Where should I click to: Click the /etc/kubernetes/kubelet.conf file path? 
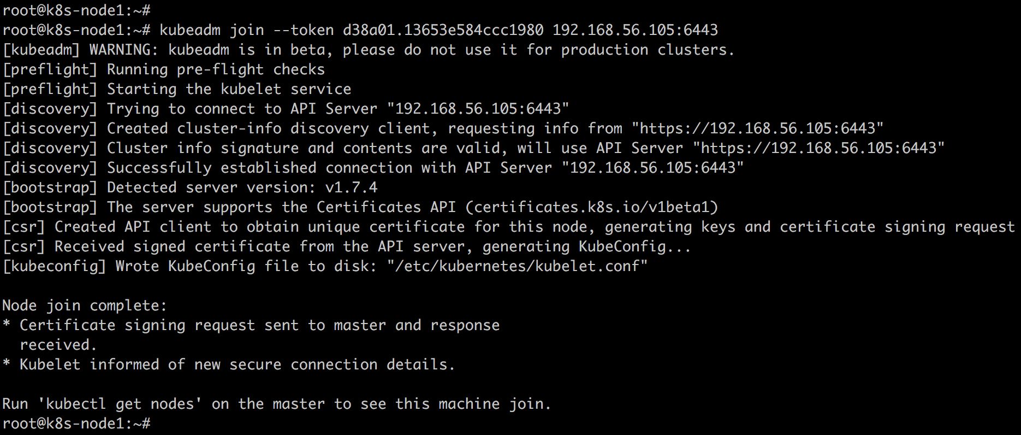(517, 266)
